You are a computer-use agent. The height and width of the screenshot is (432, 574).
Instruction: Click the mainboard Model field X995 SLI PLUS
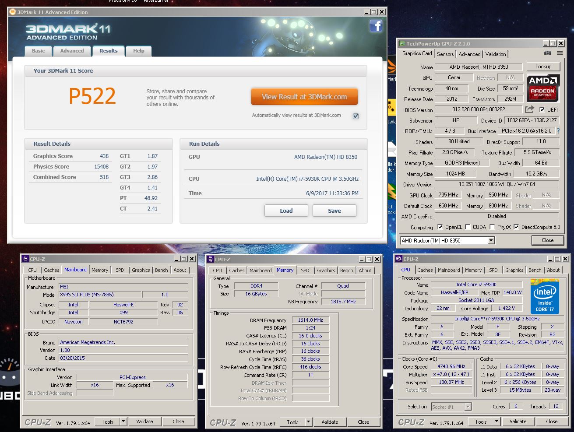pos(100,295)
